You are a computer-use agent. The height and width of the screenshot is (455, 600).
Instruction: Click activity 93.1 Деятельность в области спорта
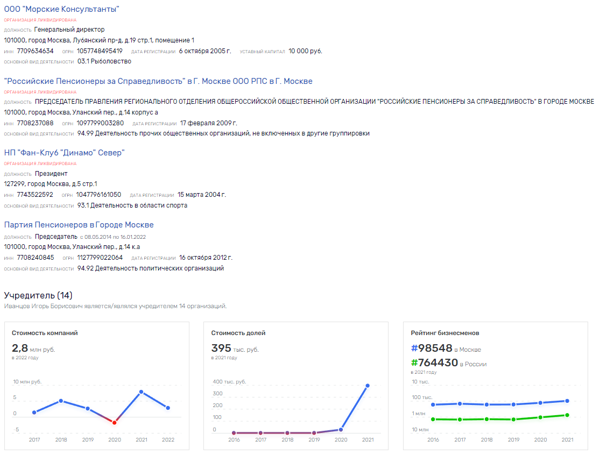(x=132, y=205)
